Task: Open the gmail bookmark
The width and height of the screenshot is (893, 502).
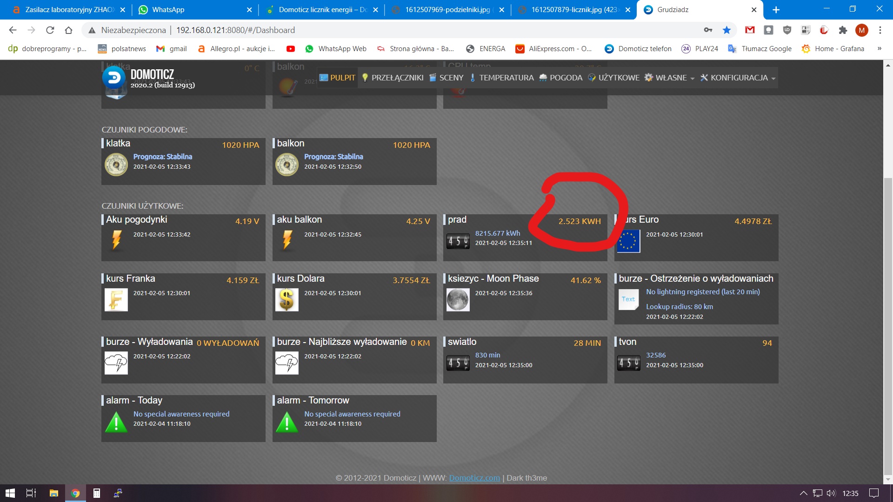Action: (x=172, y=49)
